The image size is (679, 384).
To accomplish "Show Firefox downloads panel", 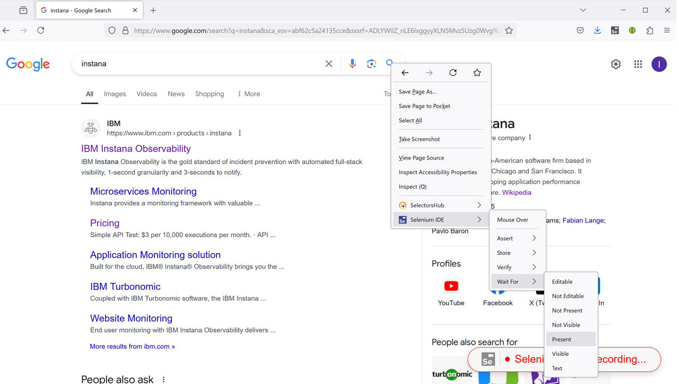I will pos(597,31).
